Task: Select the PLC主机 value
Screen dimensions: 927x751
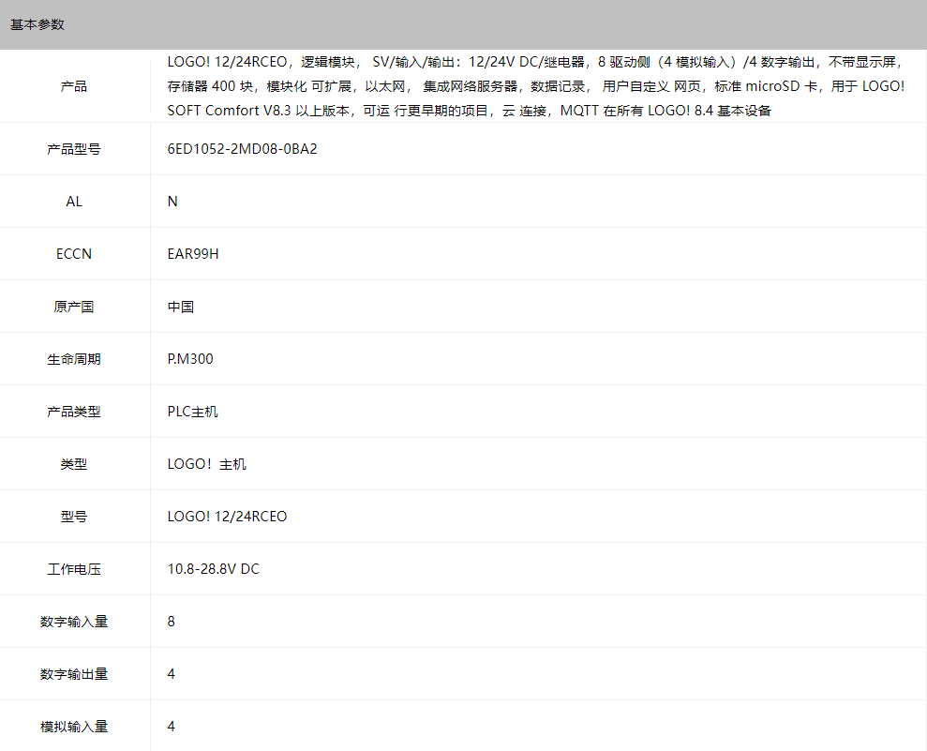Action: [193, 412]
